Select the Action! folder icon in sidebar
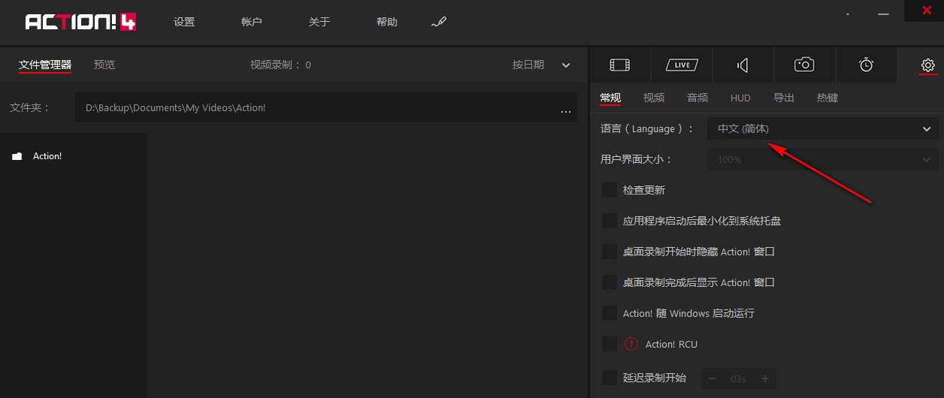 point(17,156)
